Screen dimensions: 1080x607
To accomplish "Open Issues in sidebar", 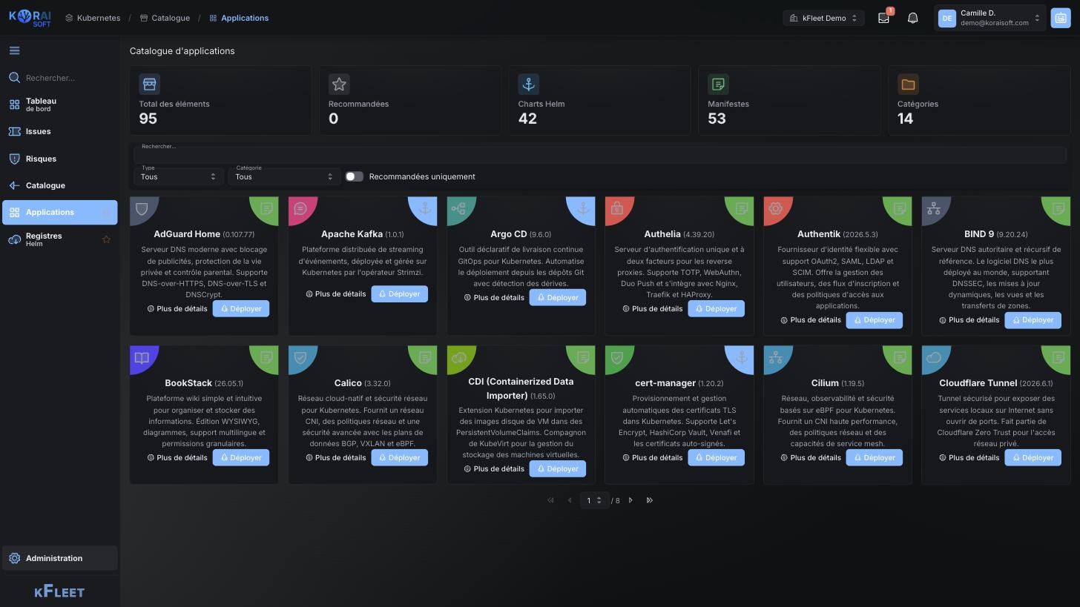I will (x=59, y=131).
